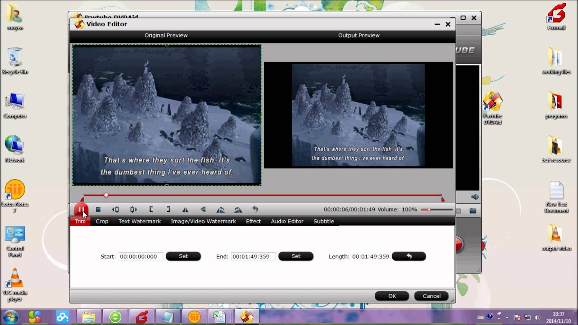Click the trim end marker on timeline

click(x=443, y=199)
